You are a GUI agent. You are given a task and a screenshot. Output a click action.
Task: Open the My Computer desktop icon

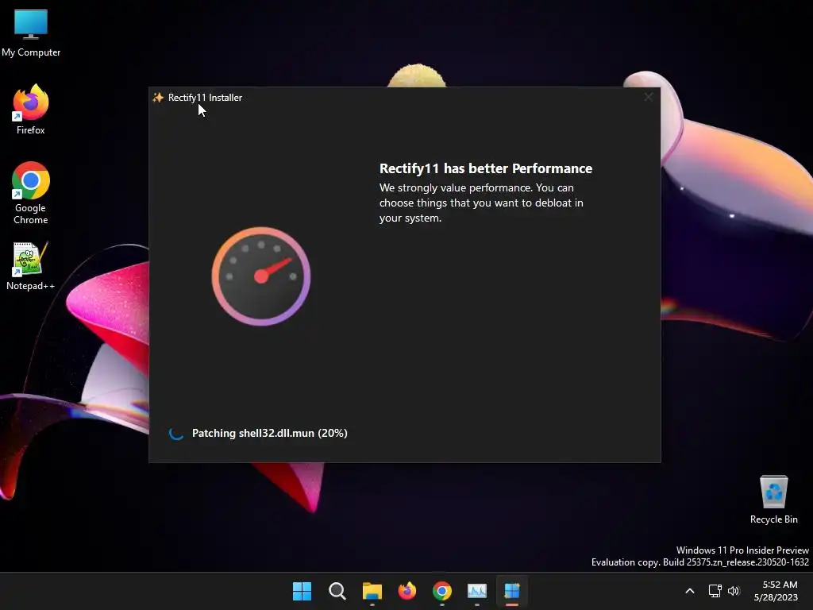[x=31, y=33]
